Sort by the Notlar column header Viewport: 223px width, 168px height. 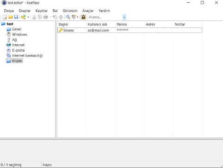[x=188, y=24]
